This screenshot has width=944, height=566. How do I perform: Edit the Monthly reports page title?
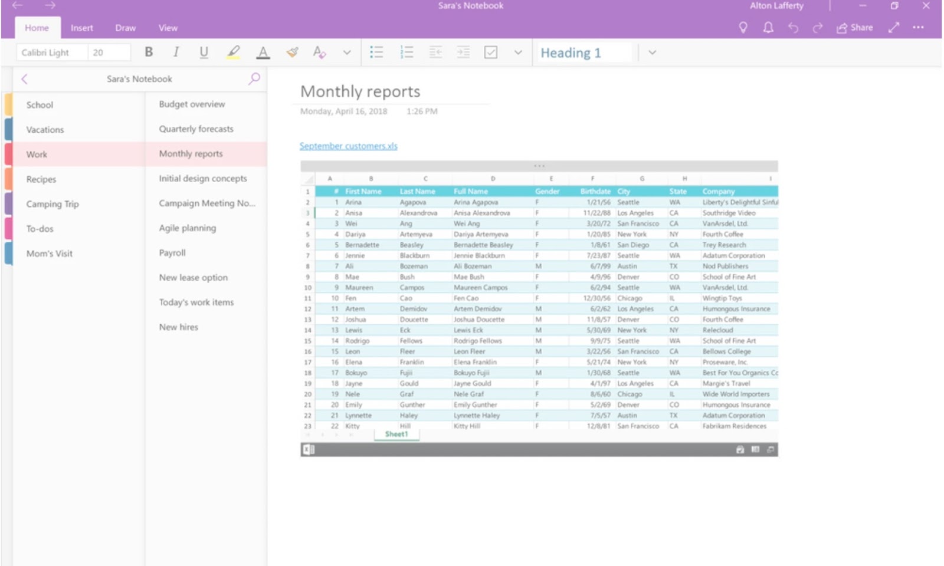(360, 91)
